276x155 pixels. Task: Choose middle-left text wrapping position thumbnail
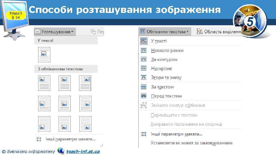44,104
